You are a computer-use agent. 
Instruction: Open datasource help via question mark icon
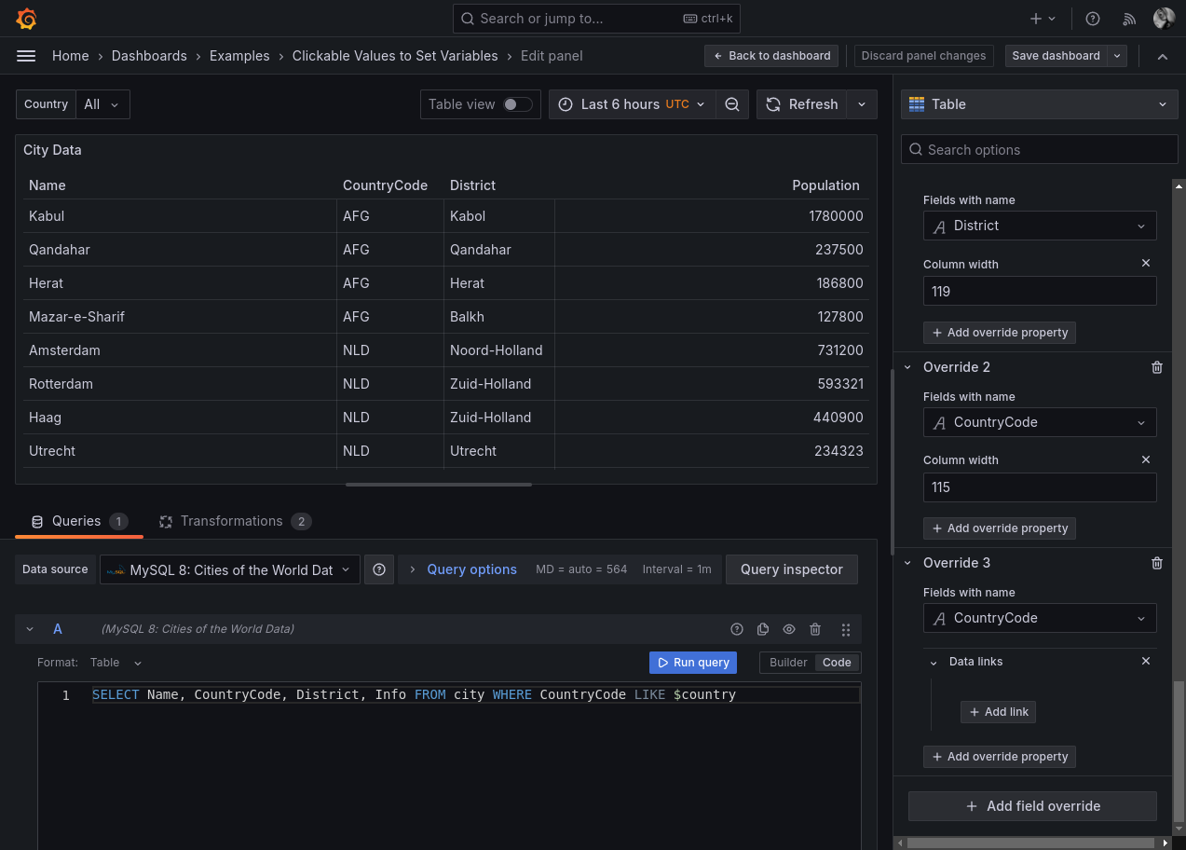click(379, 569)
